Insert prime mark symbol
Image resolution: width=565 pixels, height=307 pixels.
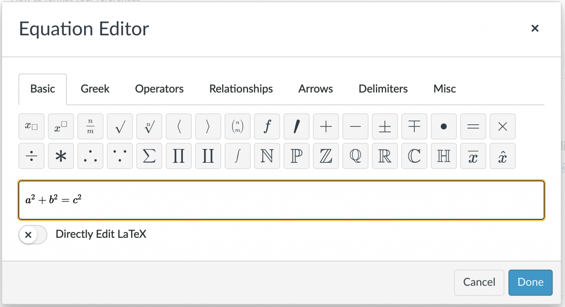296,127
